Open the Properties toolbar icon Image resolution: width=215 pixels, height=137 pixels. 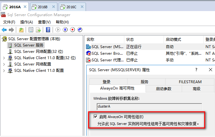[31, 30]
